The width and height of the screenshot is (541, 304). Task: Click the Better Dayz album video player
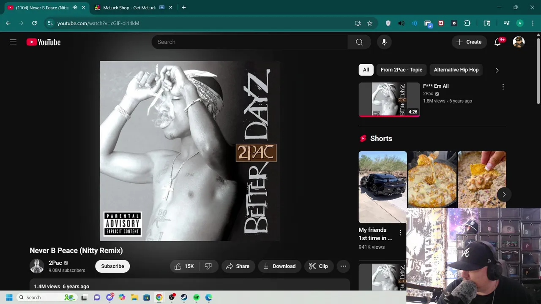click(x=190, y=151)
